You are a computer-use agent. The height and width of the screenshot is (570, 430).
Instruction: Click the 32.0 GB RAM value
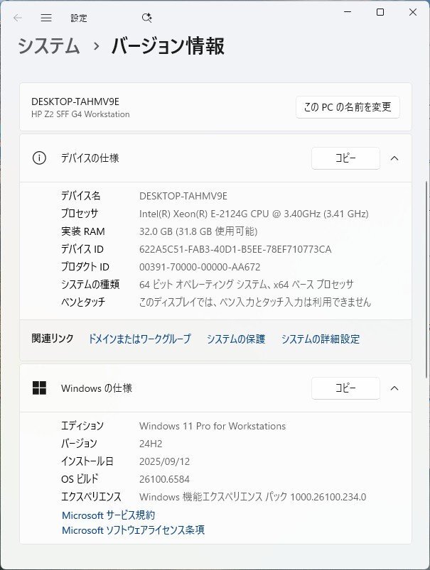pyautogui.click(x=198, y=231)
